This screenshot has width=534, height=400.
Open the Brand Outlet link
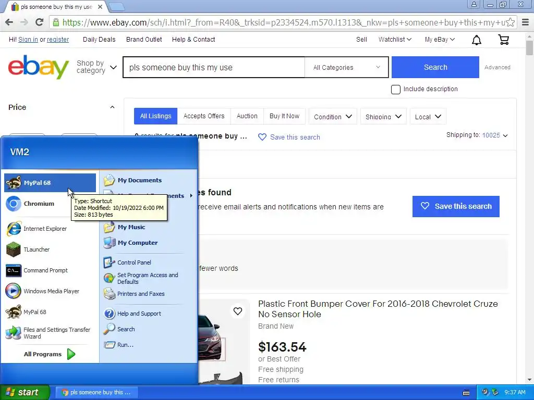(x=144, y=40)
